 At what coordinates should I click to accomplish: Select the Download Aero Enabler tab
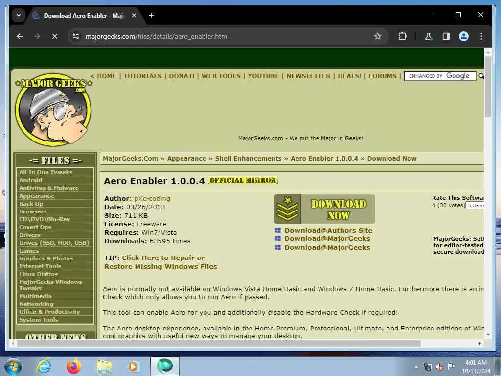coord(83,15)
